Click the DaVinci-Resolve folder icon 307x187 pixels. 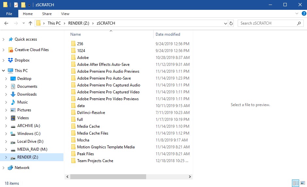(73, 112)
